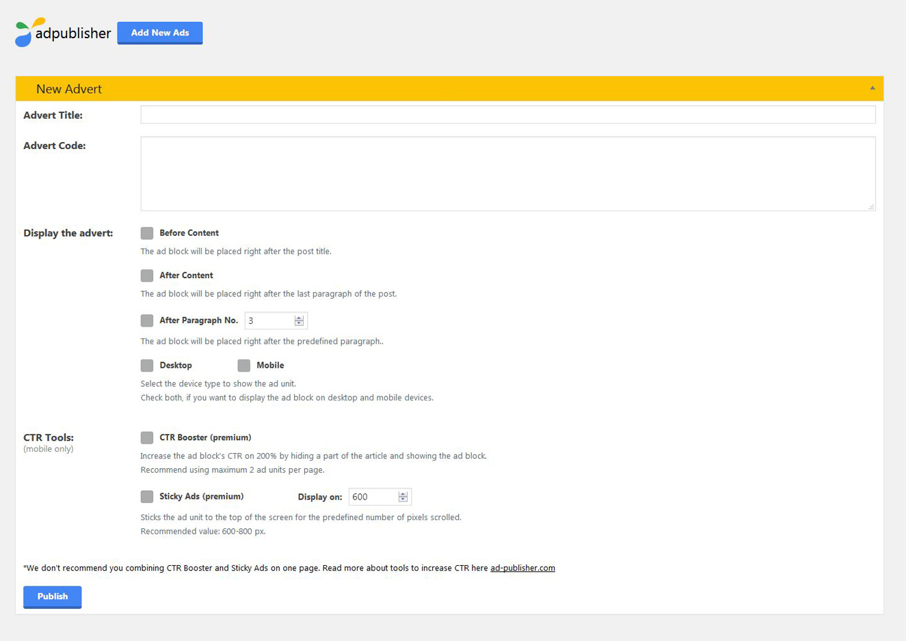Click text 'Check both, if you want to display...'
This screenshot has height=641, width=906.
[x=287, y=398]
